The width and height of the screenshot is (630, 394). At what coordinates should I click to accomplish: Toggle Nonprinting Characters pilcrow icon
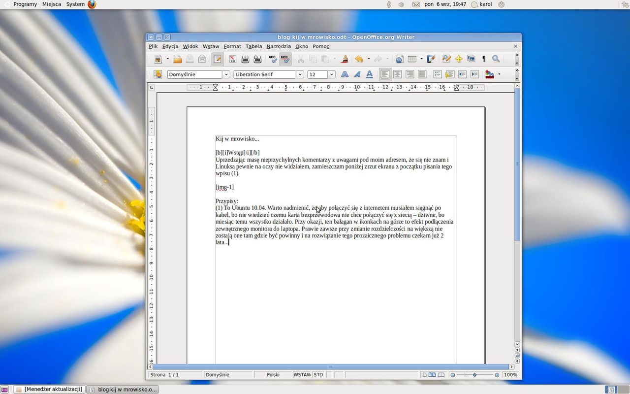(x=484, y=59)
